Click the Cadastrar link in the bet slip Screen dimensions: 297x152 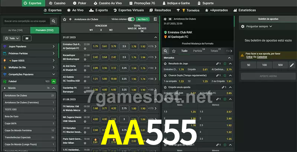(x=262, y=57)
